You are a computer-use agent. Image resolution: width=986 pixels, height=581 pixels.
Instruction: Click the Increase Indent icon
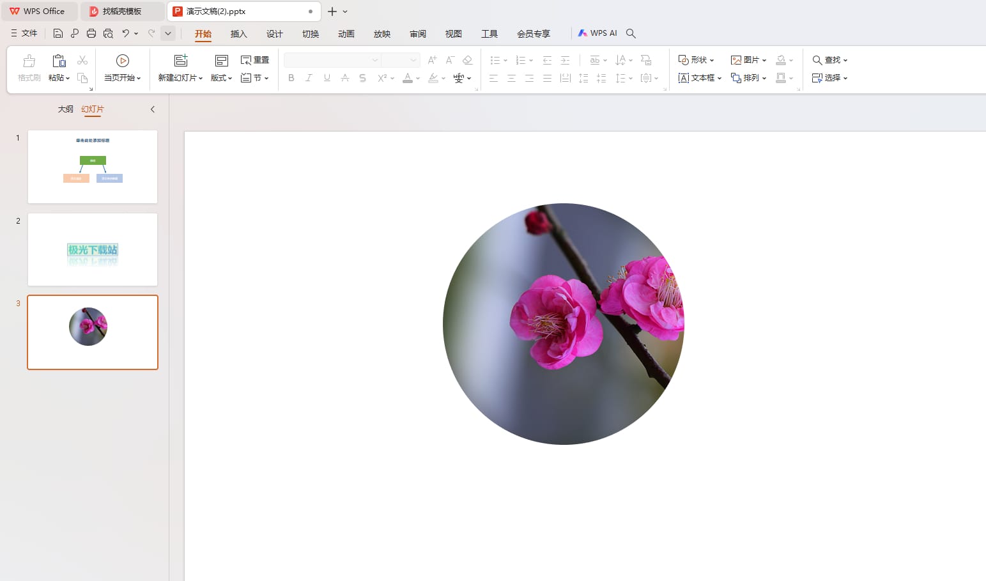pyautogui.click(x=565, y=60)
